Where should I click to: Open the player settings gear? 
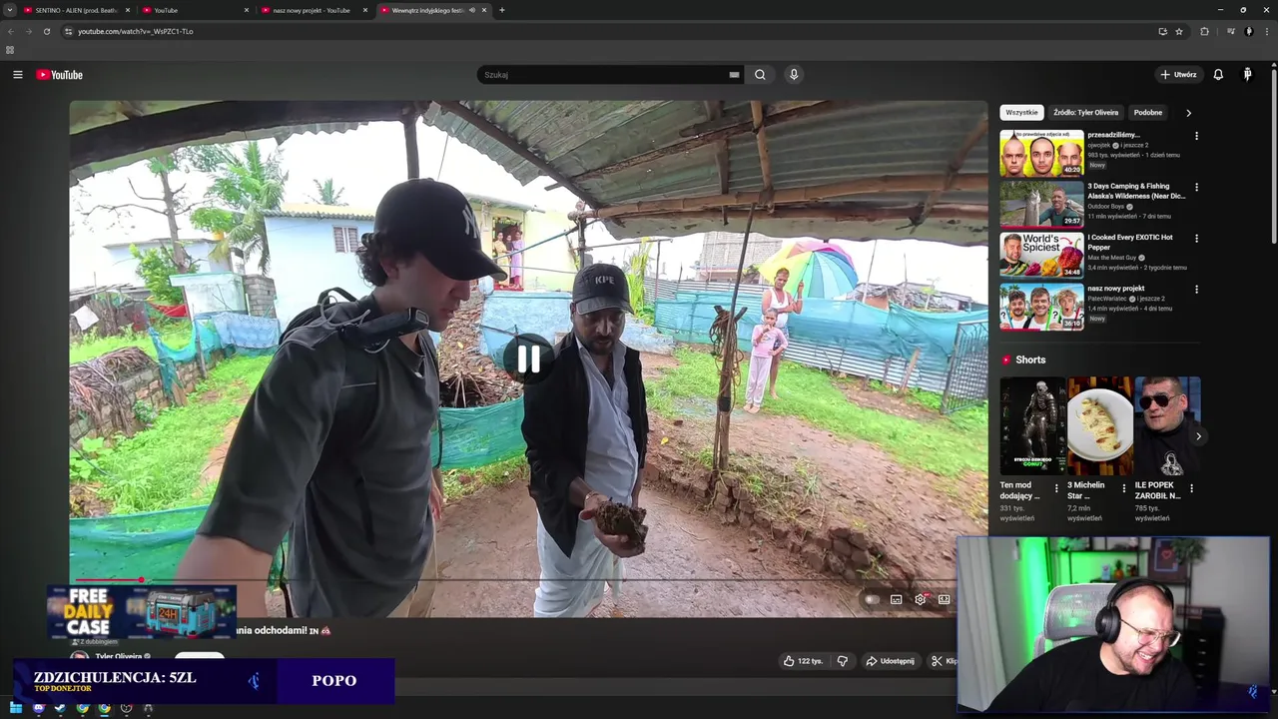(920, 599)
